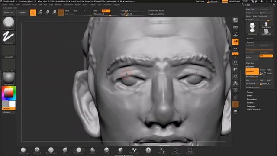Viewport: 277px width, 156px height.
Task: Toggle Transp transparency in right shelf
Action: (235, 97)
